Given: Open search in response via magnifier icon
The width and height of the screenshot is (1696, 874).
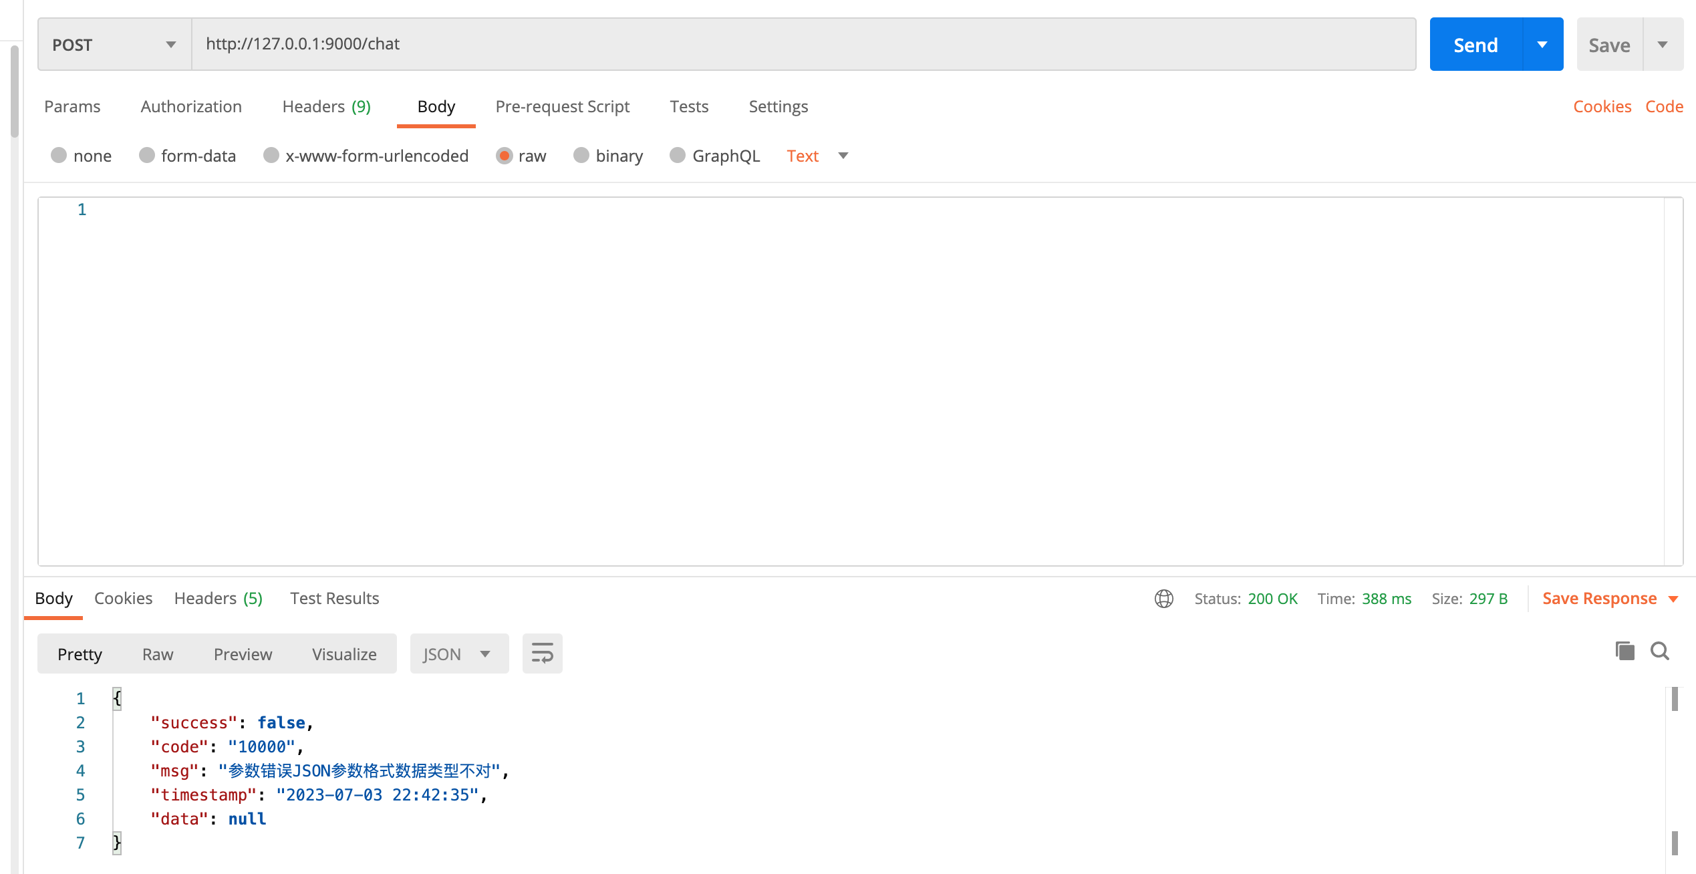Looking at the screenshot, I should coord(1660,651).
